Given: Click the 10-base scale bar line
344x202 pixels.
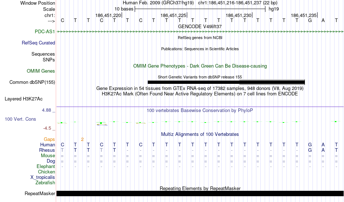Looking at the screenshot, I should tap(200, 9).
